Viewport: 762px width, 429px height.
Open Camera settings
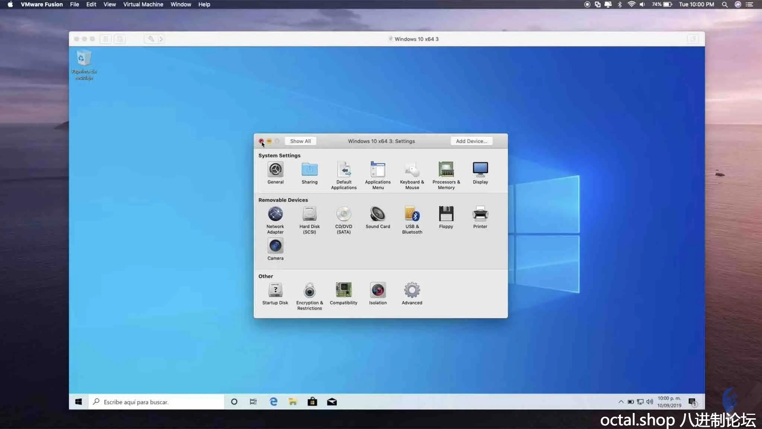tap(275, 249)
